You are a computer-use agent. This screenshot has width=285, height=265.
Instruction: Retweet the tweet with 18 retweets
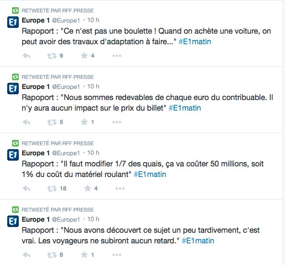(x=52, y=189)
